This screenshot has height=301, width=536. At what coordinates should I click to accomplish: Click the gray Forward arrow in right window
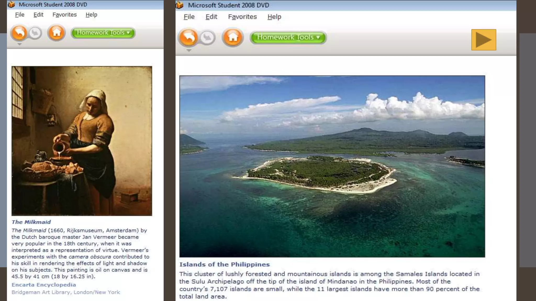click(207, 38)
